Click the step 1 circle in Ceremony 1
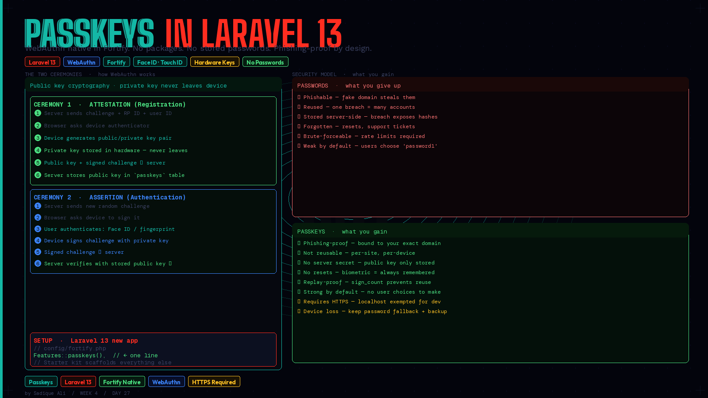 click(38, 113)
